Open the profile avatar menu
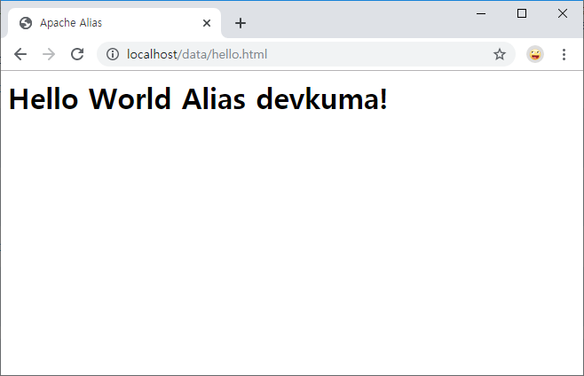The image size is (584, 376). point(535,54)
